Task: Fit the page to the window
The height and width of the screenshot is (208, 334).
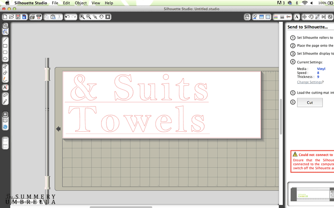Action: pos(108,17)
